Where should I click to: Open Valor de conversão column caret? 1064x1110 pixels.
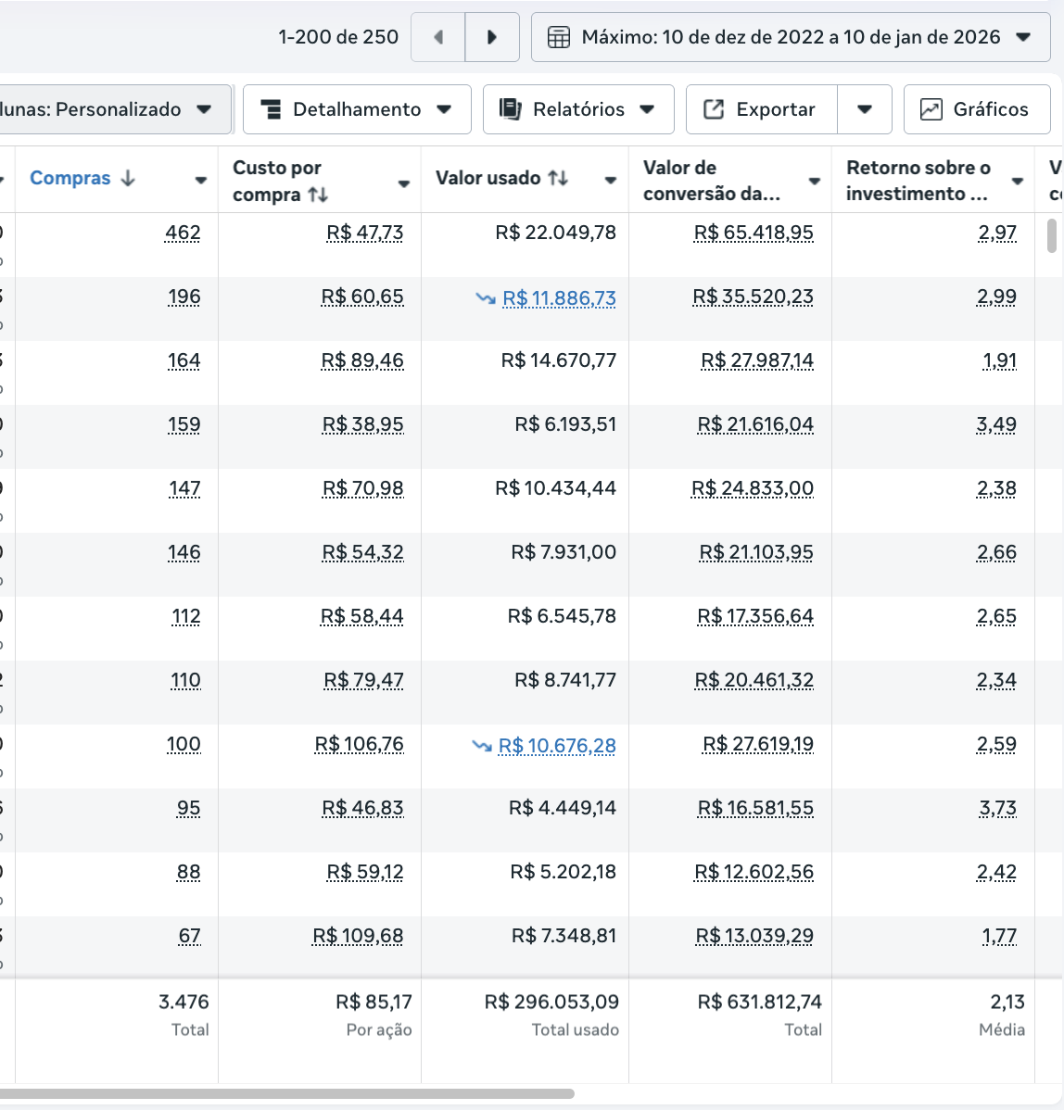coord(814,181)
